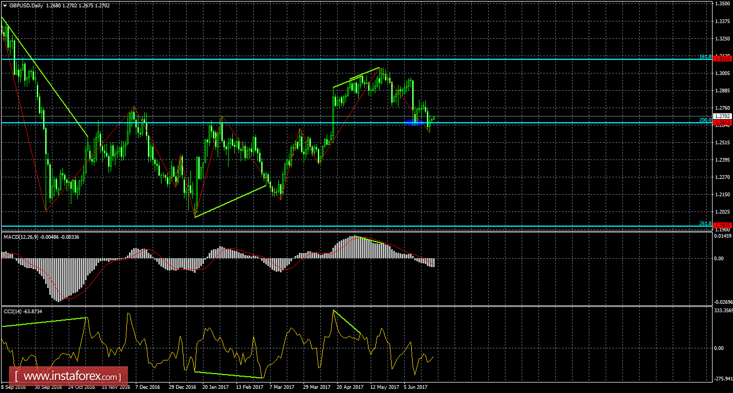The image size is (733, 393).
Task: Click the 1.2025 price scale value
Action: pos(723,211)
